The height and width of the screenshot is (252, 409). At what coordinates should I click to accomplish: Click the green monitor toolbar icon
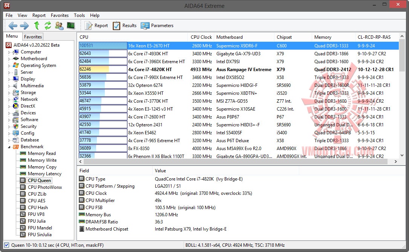(x=71, y=26)
